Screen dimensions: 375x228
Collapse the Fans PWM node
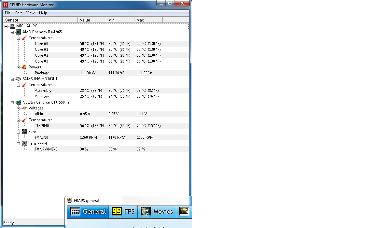click(x=19, y=144)
